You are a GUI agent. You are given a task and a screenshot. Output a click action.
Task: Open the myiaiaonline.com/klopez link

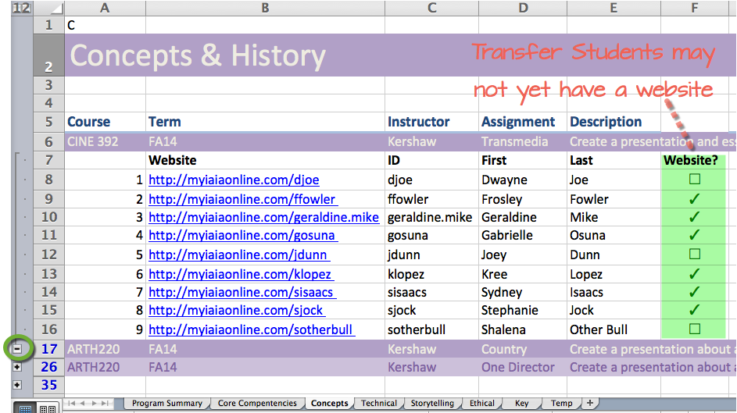[241, 274]
